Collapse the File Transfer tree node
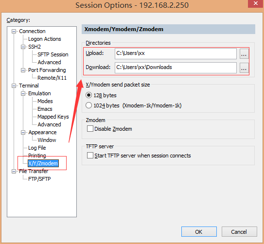Image resolution: width=264 pixels, height=244 pixels. [x=14, y=171]
